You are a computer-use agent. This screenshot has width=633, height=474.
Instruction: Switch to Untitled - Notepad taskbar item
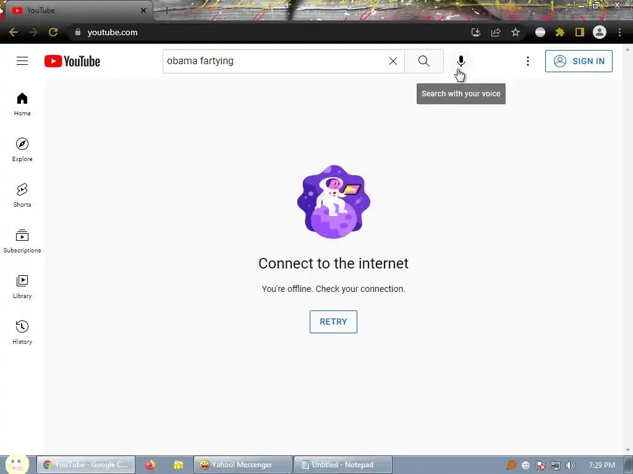(x=342, y=465)
